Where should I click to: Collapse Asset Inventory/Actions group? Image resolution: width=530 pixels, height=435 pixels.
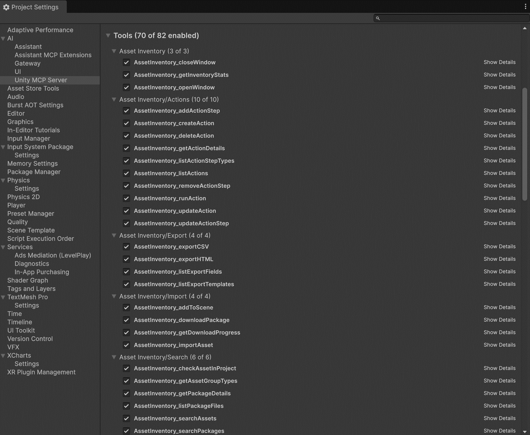(114, 99)
